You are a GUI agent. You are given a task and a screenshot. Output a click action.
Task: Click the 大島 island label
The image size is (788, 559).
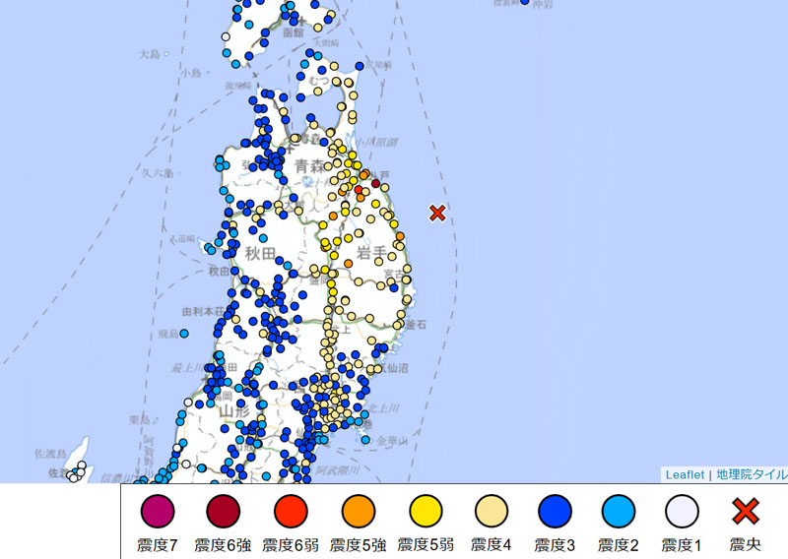(x=150, y=54)
